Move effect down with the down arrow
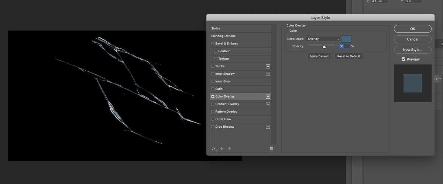The image size is (443, 184). pos(230,149)
